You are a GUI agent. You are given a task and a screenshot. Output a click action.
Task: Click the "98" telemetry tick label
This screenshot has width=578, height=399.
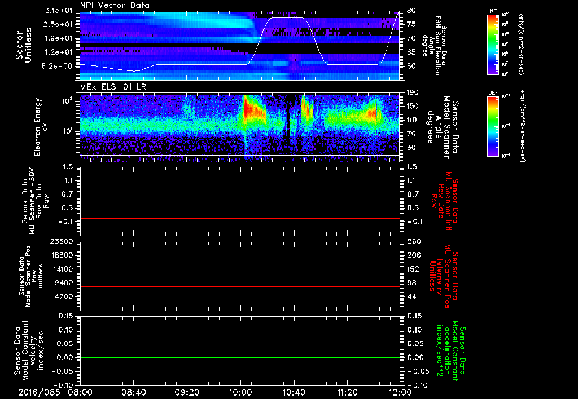click(x=411, y=283)
